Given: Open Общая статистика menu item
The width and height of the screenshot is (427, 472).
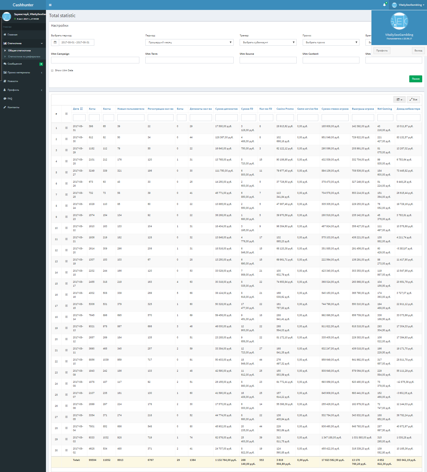Looking at the screenshot, I should click(20, 50).
